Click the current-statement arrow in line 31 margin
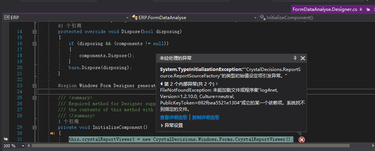The height and width of the screenshot is (151, 375). [x=6, y=139]
